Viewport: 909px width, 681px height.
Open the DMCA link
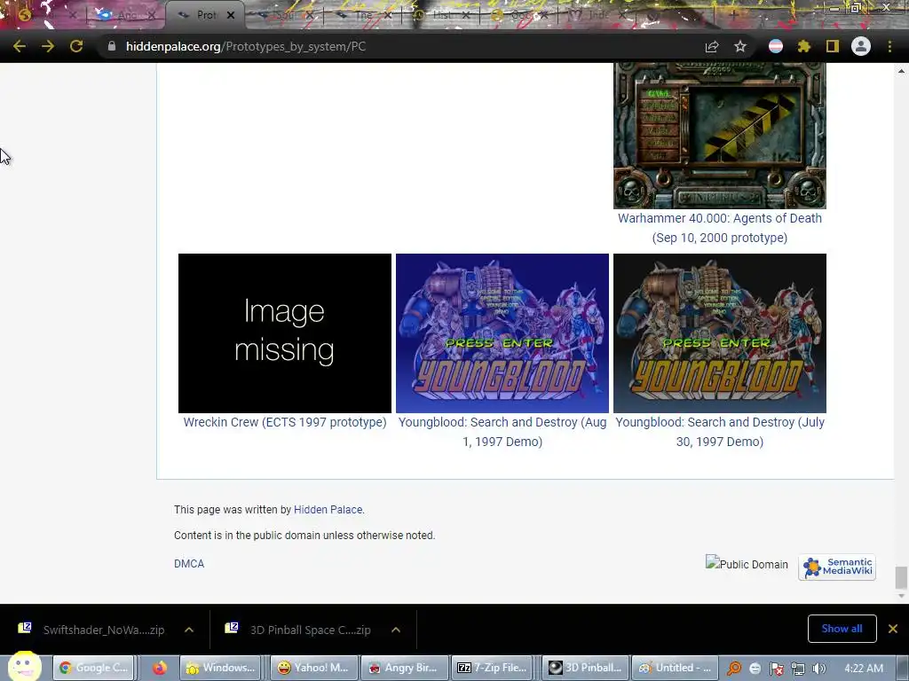pos(189,563)
